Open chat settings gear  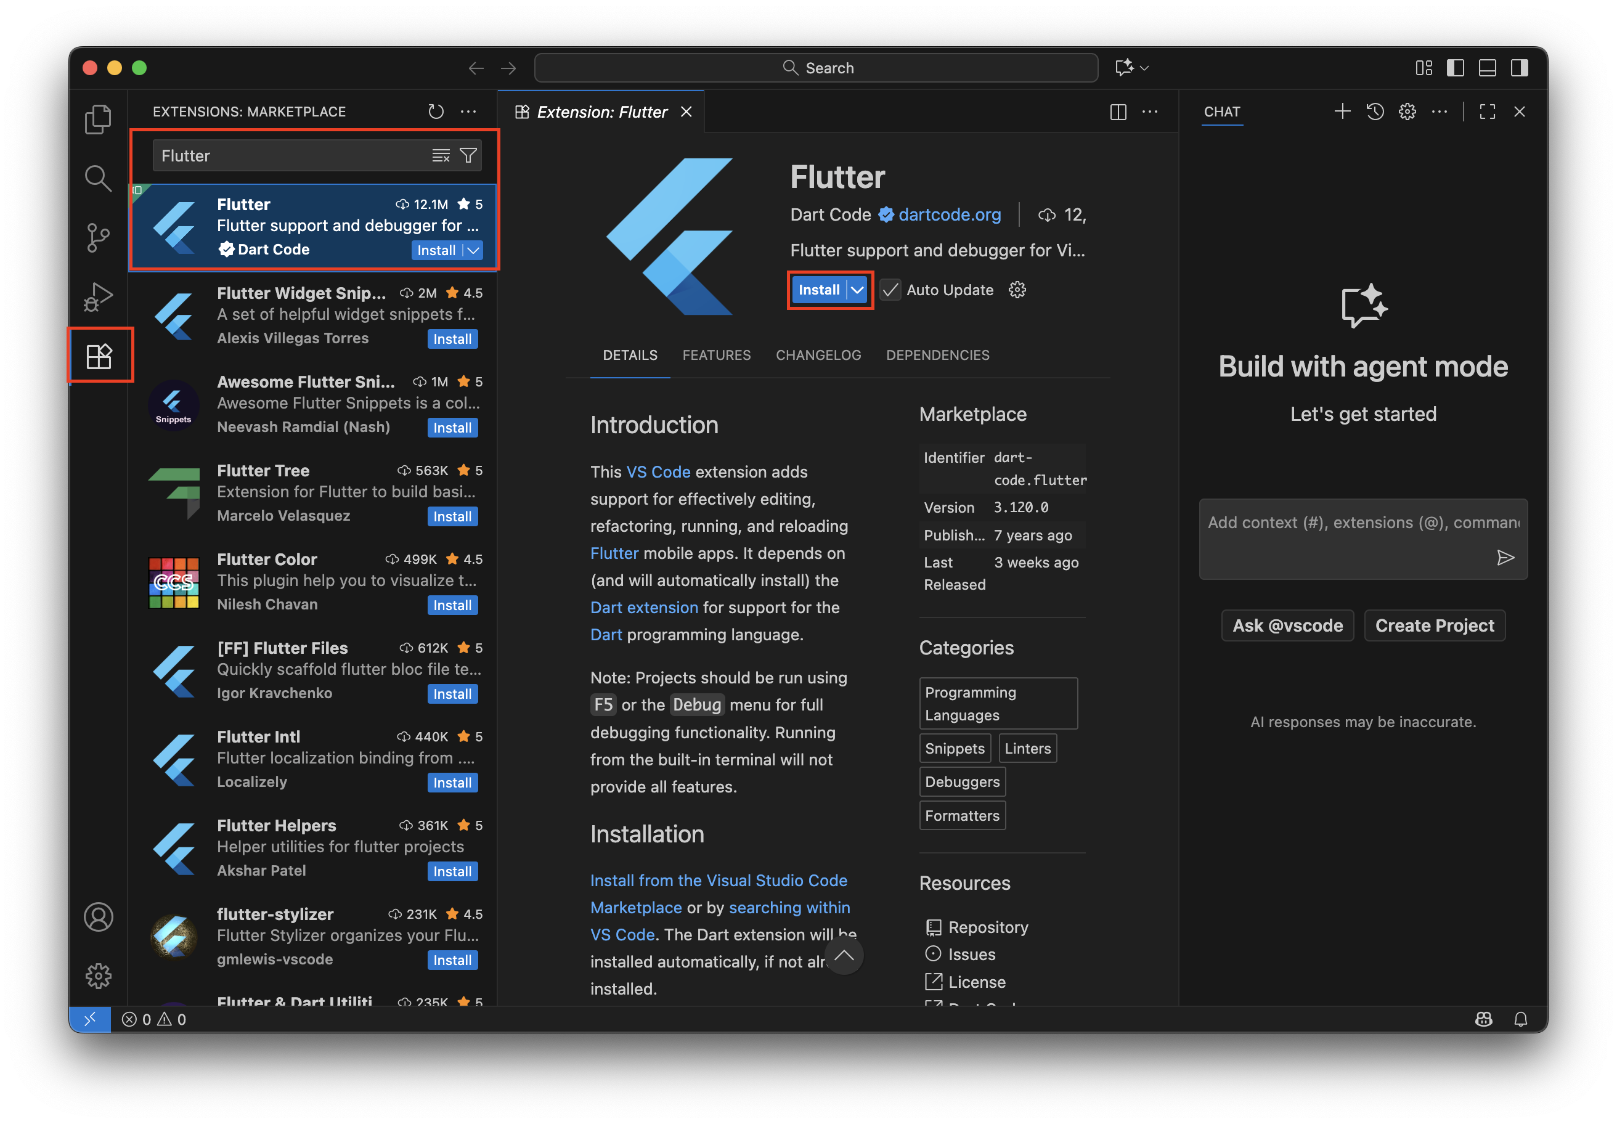(x=1407, y=112)
